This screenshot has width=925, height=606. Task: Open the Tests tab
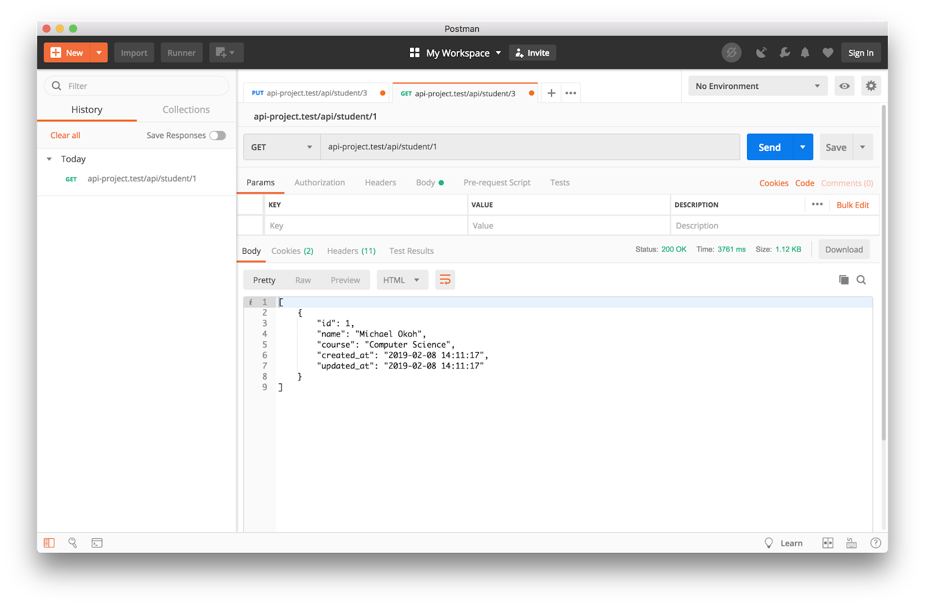560,183
